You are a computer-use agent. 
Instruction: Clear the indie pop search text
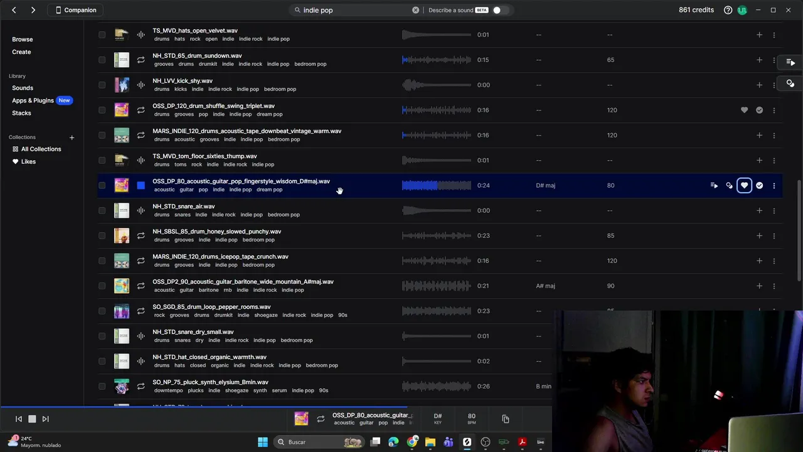point(415,10)
